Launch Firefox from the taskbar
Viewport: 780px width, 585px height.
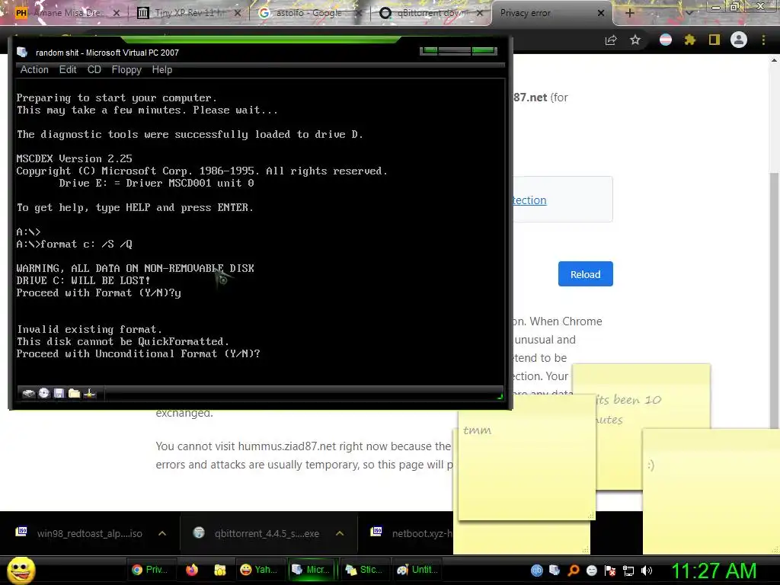coord(191,570)
